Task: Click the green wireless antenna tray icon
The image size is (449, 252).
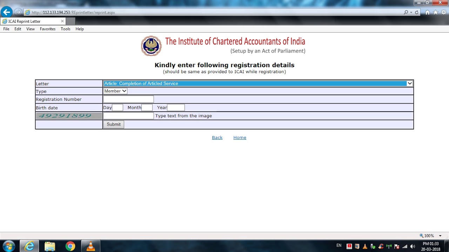Action: click(x=389, y=246)
